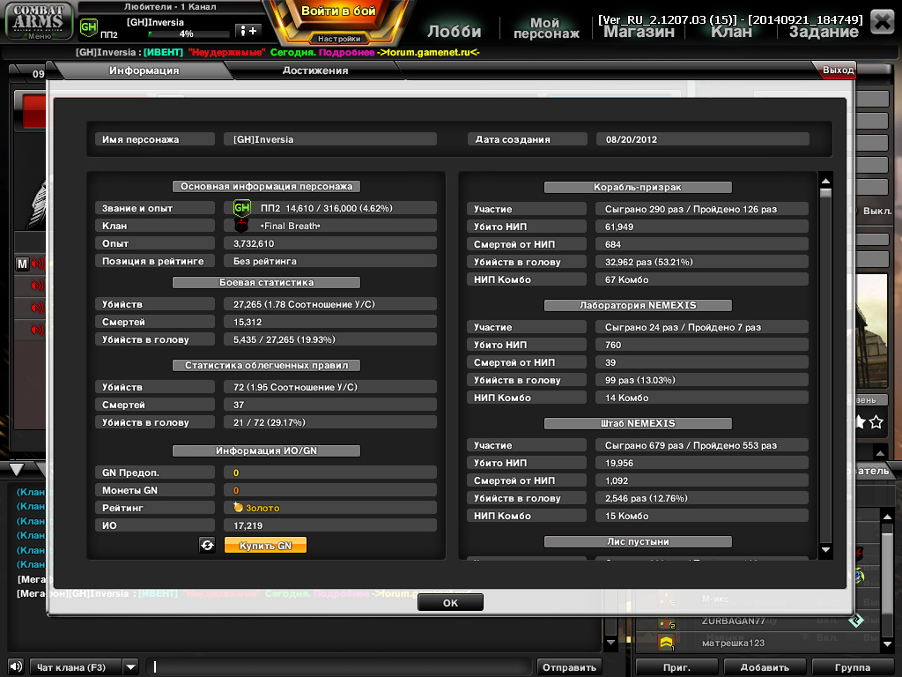Click the creation date 08/20/2012
902x677 pixels.
tap(702, 139)
